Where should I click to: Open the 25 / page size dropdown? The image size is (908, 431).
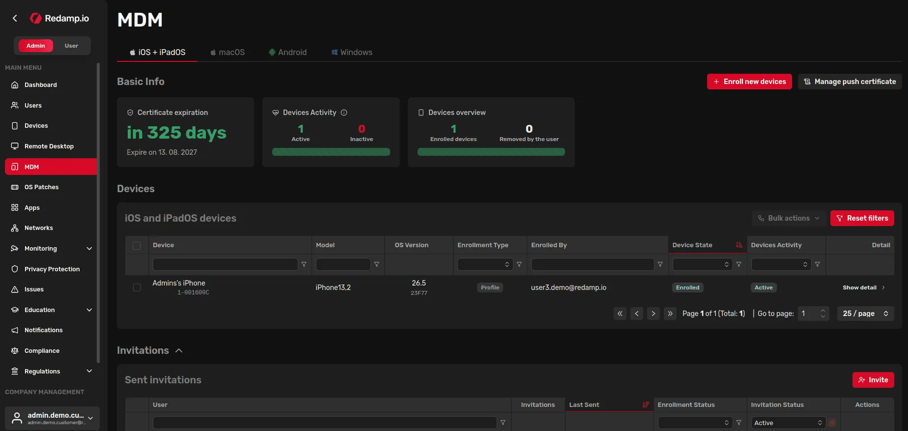[865, 314]
